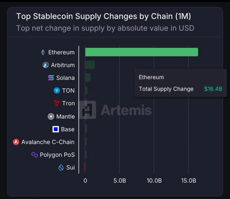Click the TON chain logo icon
230x199 pixels.
[x=57, y=91]
